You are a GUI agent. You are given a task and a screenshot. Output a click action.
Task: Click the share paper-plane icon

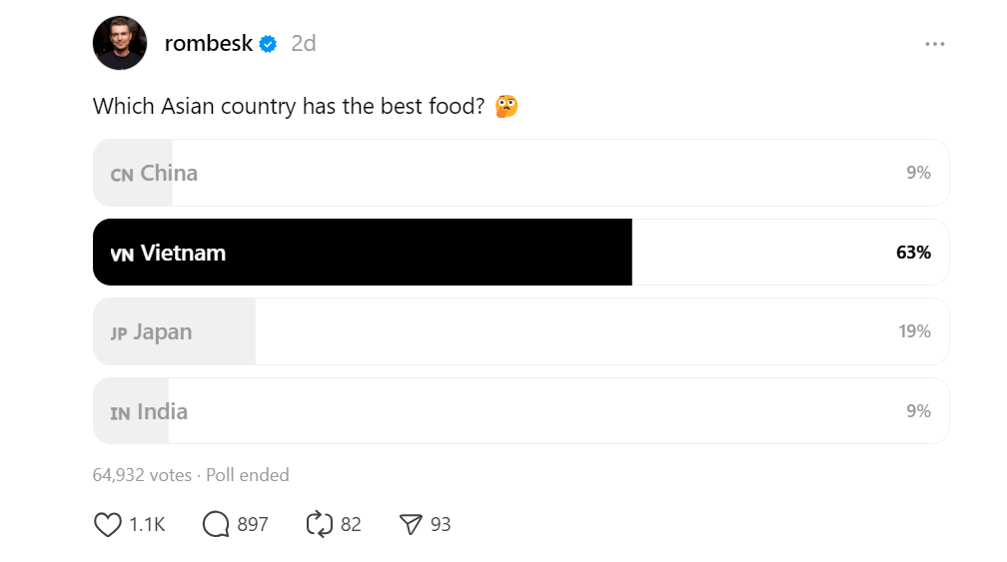411,524
